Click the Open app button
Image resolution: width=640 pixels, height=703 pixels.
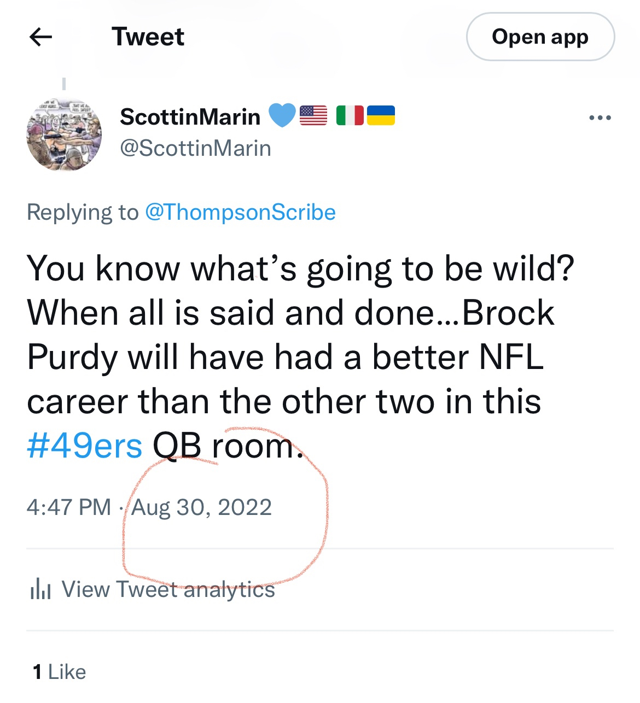click(x=540, y=37)
